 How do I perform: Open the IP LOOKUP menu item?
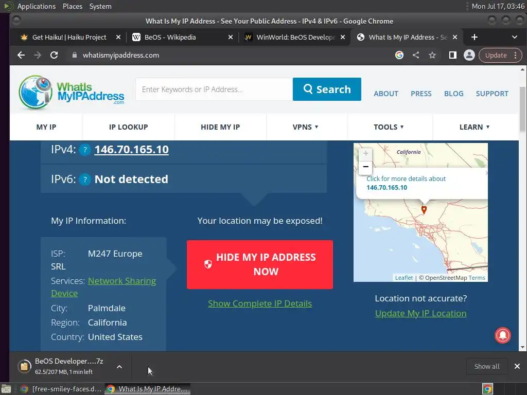tap(128, 127)
